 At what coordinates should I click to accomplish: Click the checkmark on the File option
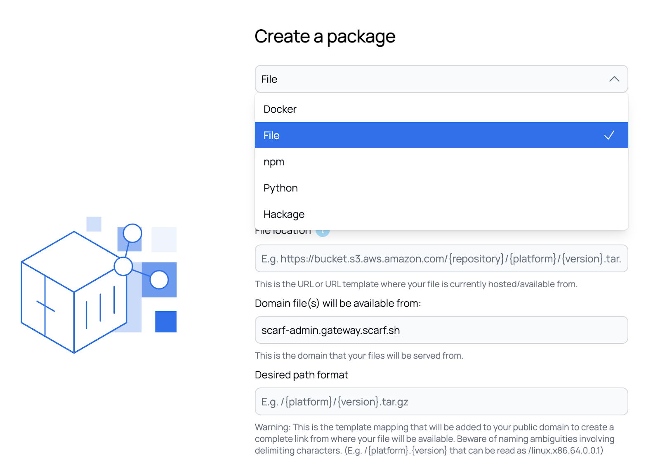tap(609, 135)
